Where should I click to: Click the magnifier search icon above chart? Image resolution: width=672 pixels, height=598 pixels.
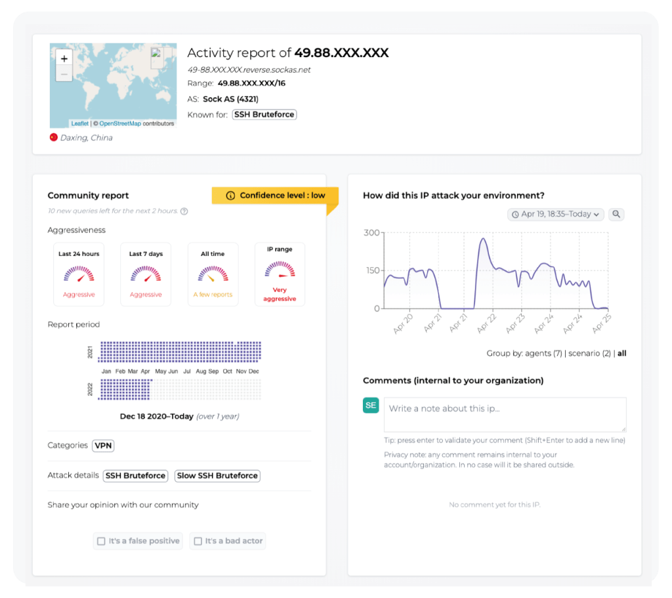click(x=616, y=214)
